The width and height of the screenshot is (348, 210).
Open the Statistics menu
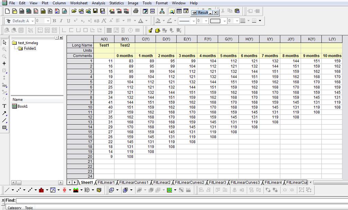117,3
